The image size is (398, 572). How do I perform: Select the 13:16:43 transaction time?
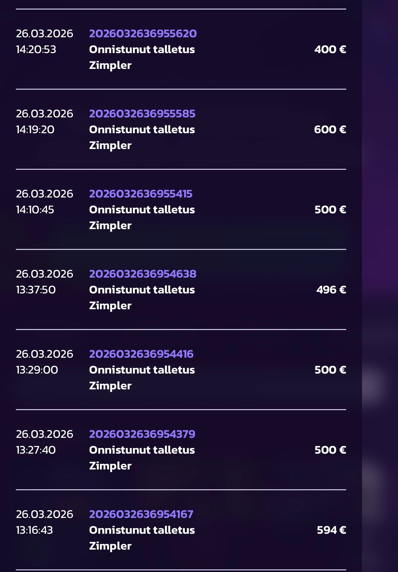34,530
